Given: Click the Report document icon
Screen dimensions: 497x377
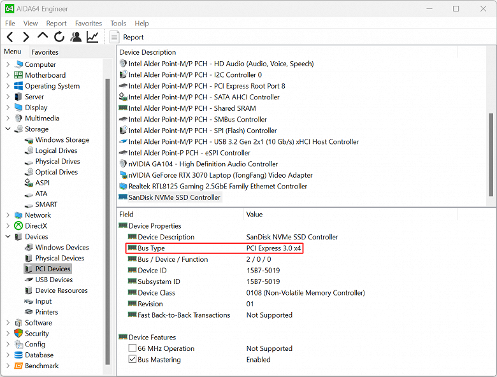Looking at the screenshot, I should click(x=115, y=37).
